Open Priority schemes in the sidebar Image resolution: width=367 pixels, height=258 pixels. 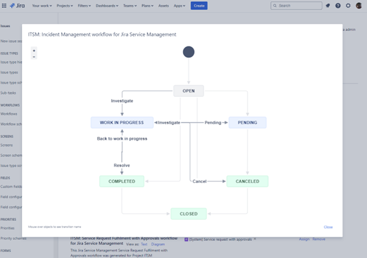pyautogui.click(x=13, y=238)
